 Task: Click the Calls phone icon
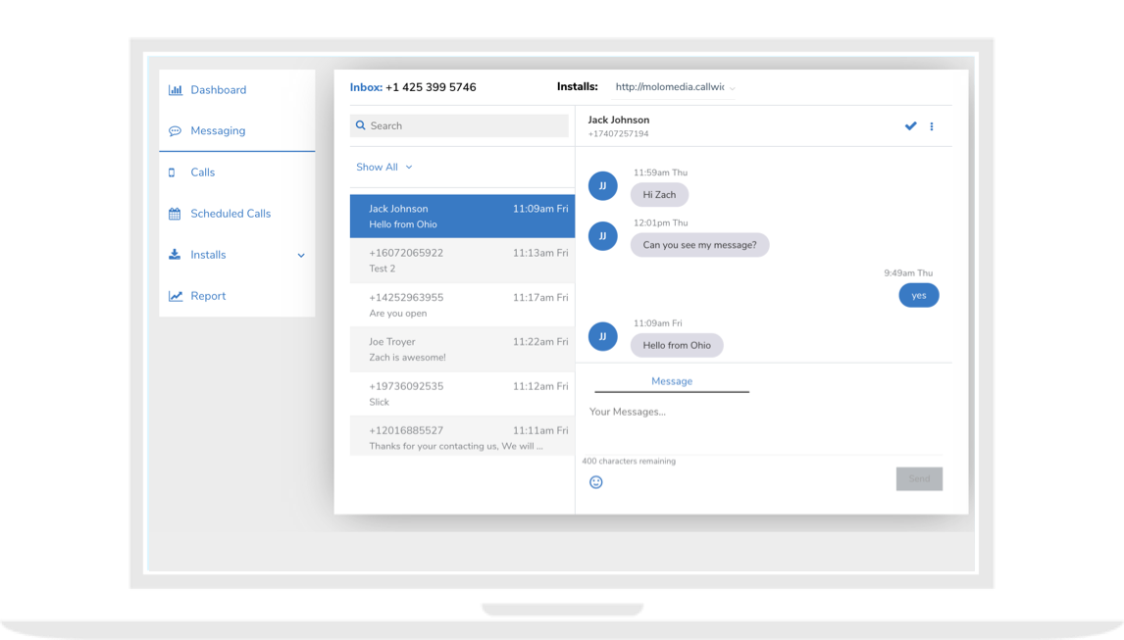(x=173, y=172)
